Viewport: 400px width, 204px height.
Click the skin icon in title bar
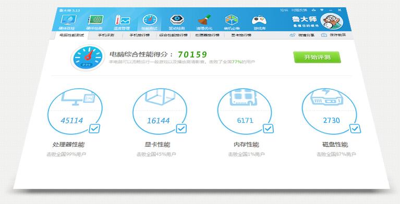(x=313, y=10)
